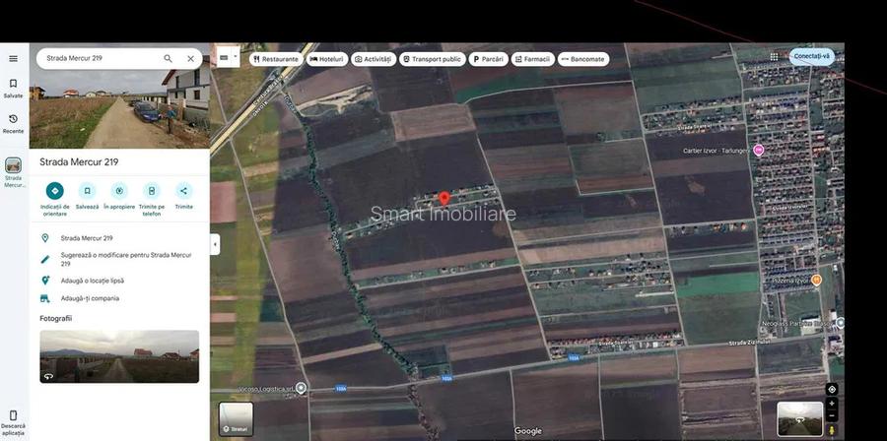Clear the search with the X icon
This screenshot has height=441, width=887.
(191, 59)
